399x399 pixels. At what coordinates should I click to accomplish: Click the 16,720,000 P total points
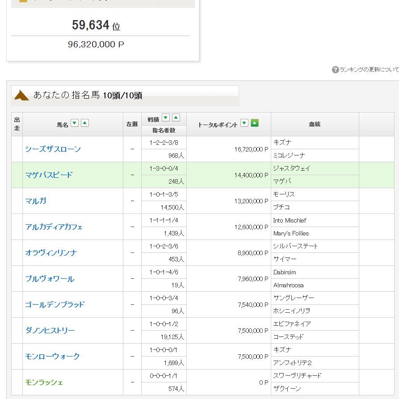(x=252, y=149)
